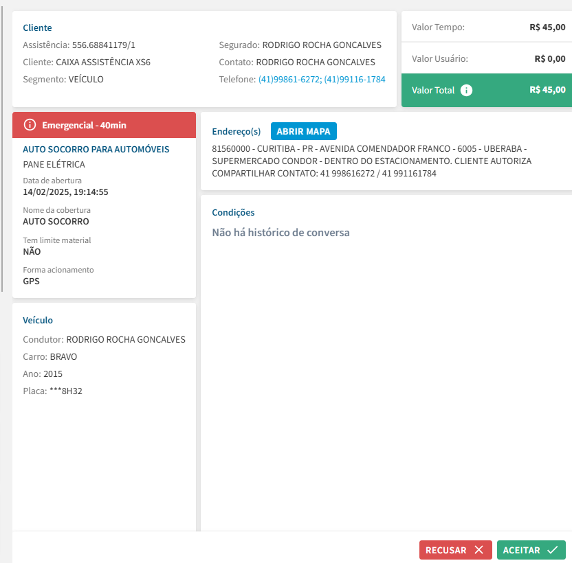
Task: Select the Assistência number 556.68841179/1
Action: click(x=104, y=45)
